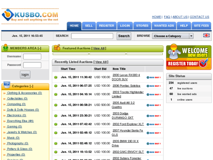Open Gaming category
Image resolution: width=213 pixels, height=160 pixels.
pyautogui.click(x=14, y=127)
